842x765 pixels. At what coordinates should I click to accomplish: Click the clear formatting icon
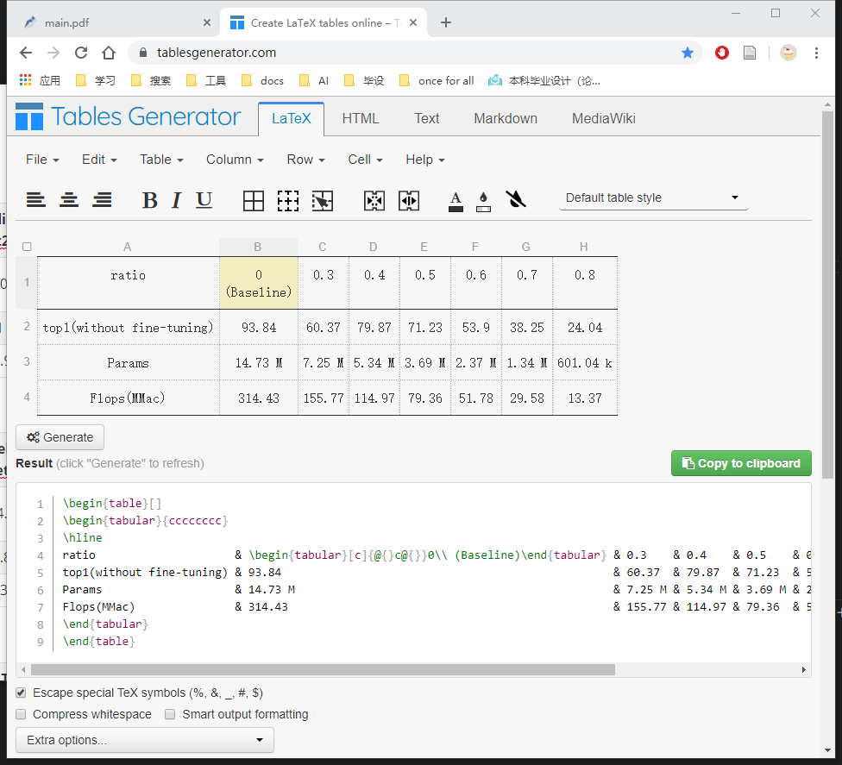(516, 199)
